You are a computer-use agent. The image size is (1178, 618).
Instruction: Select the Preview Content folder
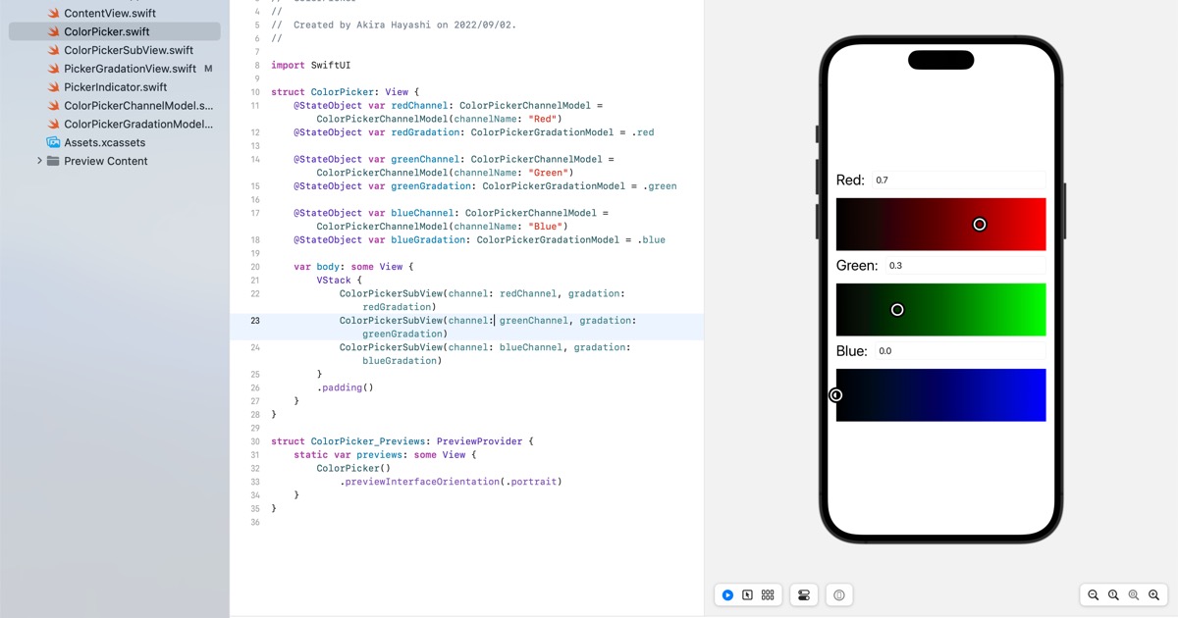(x=106, y=161)
